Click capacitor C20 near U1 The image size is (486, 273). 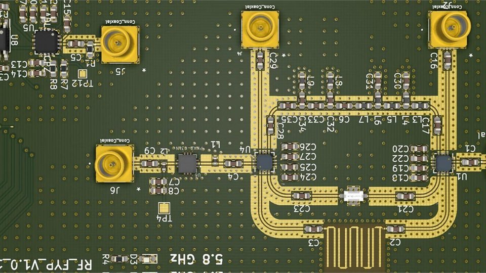(419, 149)
